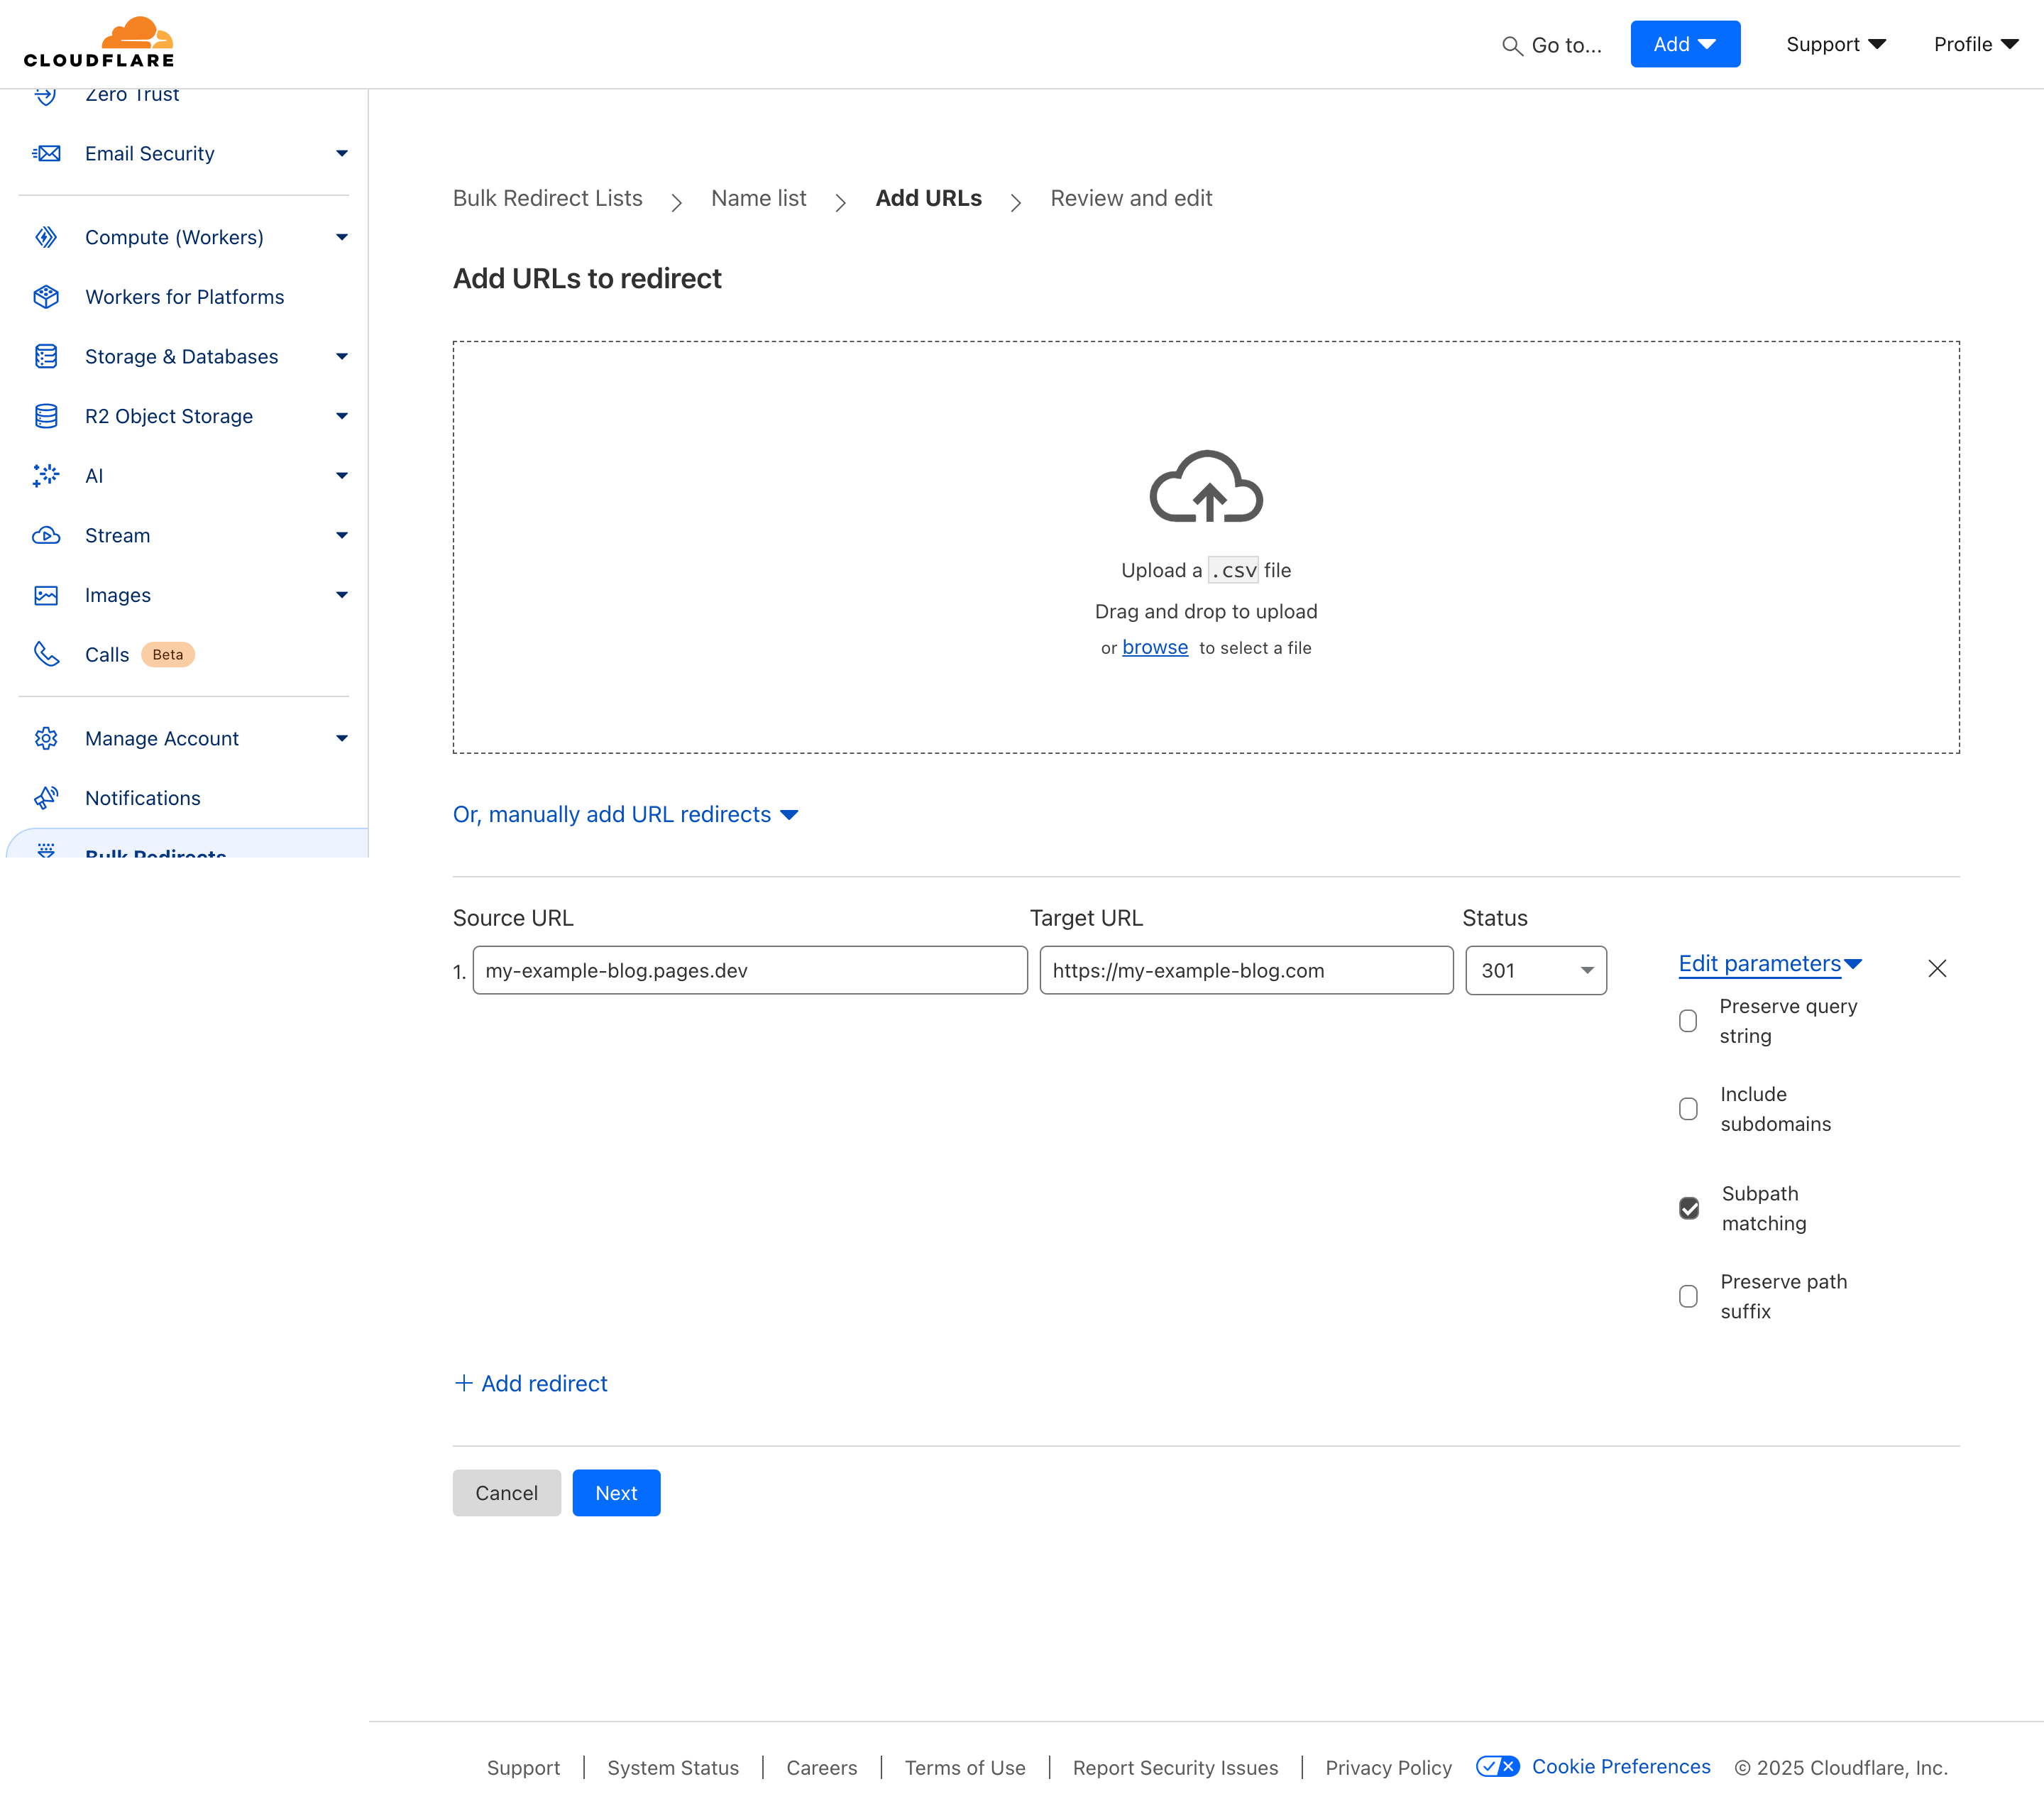This screenshot has width=2044, height=1806.
Task: Open the Profile dropdown menu
Action: [1976, 44]
